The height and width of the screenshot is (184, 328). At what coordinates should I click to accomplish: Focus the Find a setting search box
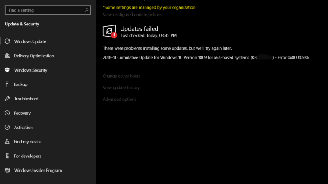pos(48,10)
